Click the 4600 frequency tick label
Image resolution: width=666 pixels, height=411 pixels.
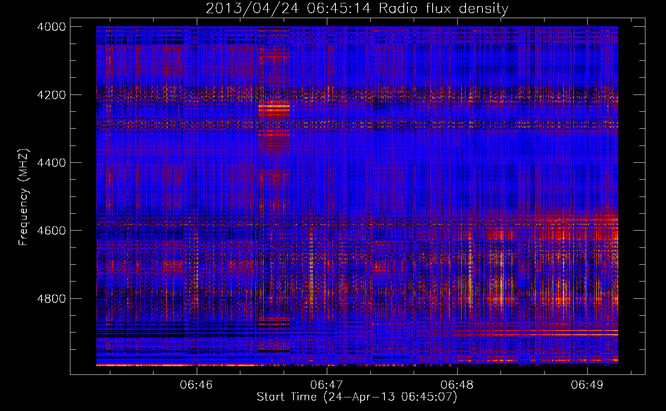(51, 231)
